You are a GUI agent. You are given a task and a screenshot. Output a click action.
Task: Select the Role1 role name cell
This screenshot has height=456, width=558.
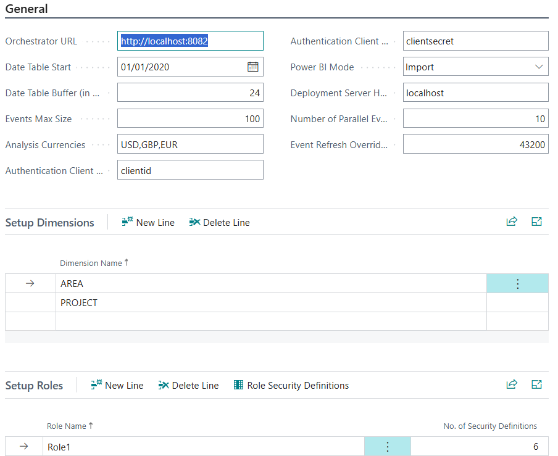click(x=204, y=446)
